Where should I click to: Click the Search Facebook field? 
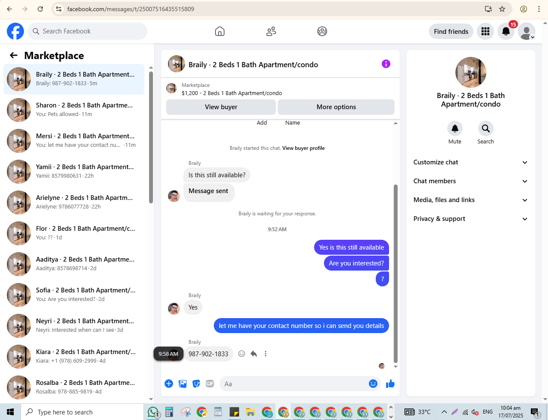click(x=87, y=31)
